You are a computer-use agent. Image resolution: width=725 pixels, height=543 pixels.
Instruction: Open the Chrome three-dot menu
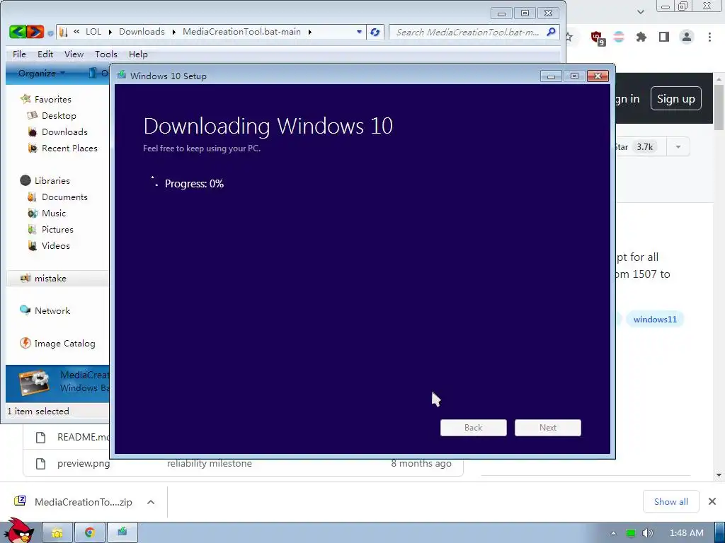[709, 37]
